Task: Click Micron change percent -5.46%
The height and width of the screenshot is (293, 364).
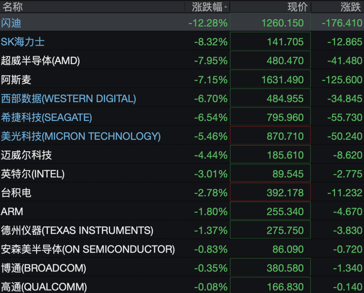Action: [x=211, y=136]
